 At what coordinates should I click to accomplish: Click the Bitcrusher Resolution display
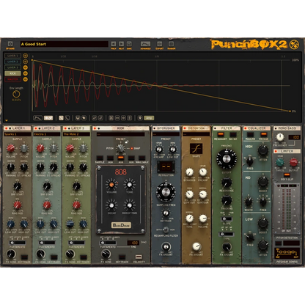coord(166,166)
